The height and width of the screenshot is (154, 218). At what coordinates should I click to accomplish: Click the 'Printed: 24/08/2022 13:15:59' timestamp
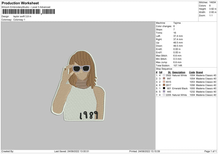click(x=145, y=151)
